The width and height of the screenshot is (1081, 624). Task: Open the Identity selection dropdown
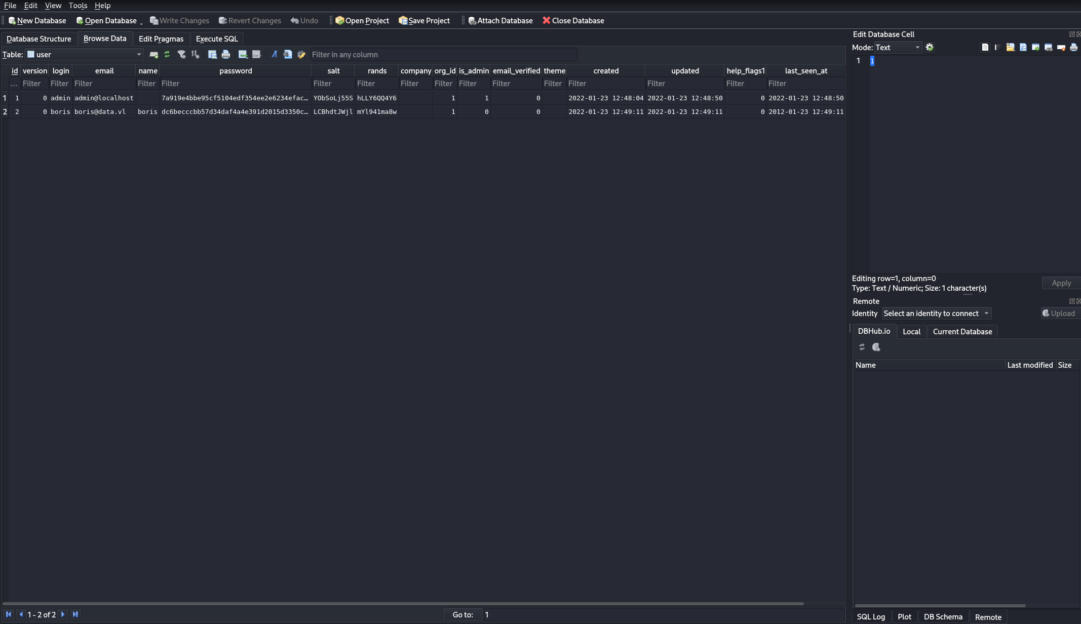click(936, 313)
